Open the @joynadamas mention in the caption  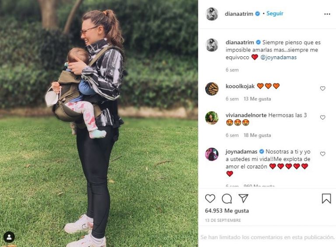point(279,57)
